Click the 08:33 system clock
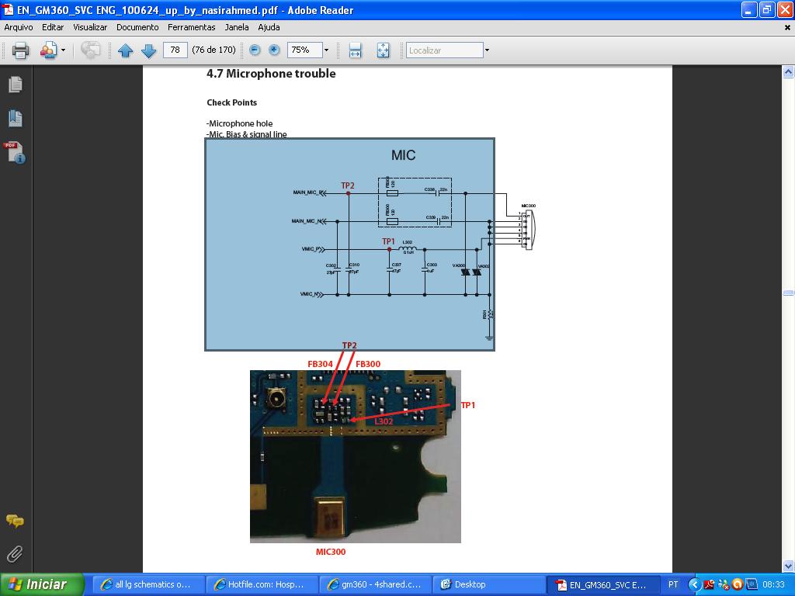Image resolution: width=795 pixels, height=596 pixels. click(x=773, y=584)
